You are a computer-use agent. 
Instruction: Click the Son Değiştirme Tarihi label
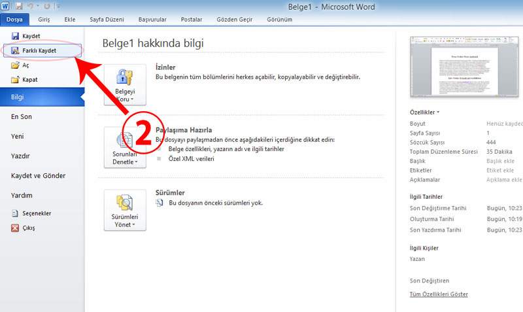point(438,208)
